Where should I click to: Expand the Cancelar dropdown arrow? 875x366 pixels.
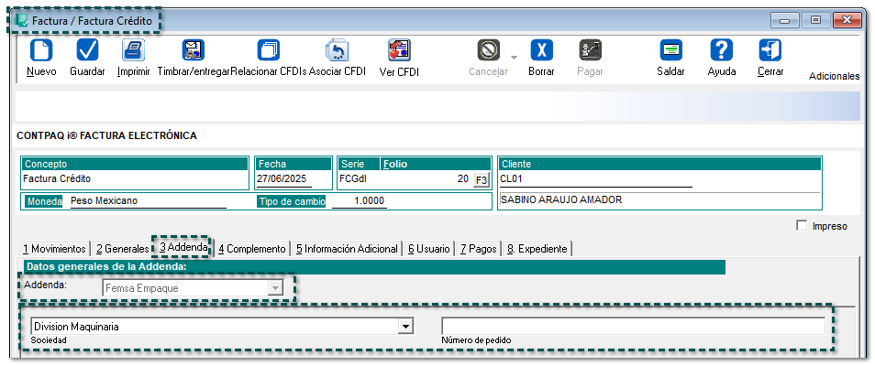(x=514, y=58)
